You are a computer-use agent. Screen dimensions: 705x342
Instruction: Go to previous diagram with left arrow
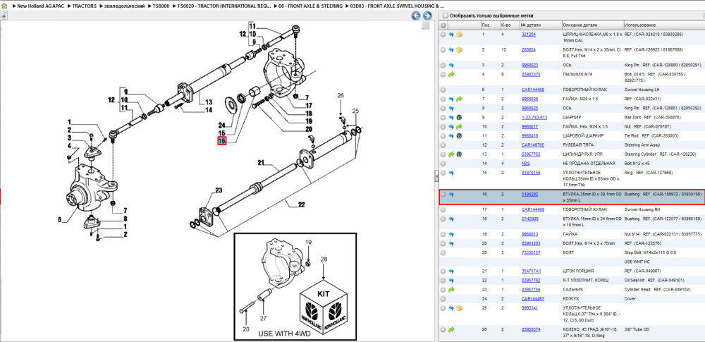click(x=416, y=16)
